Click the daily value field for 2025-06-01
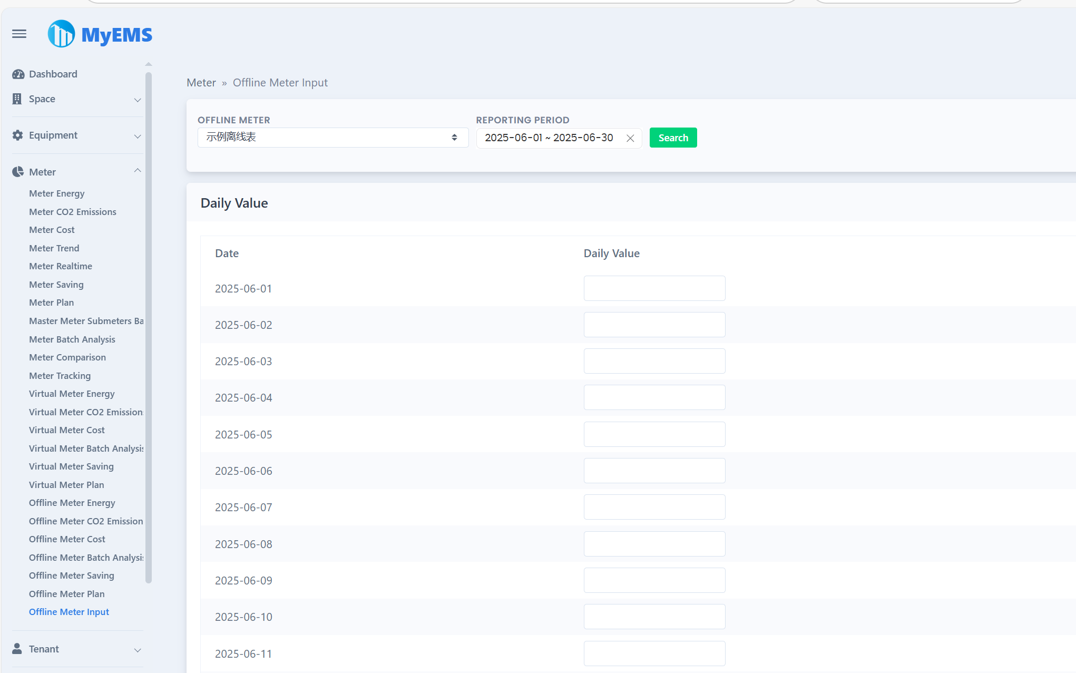 (x=654, y=288)
